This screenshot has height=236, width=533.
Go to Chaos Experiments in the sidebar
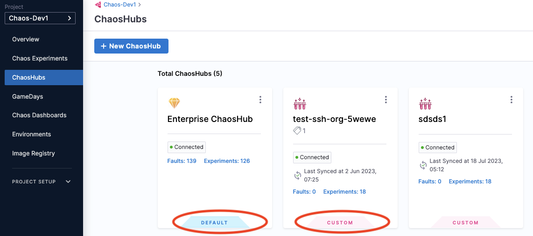pos(40,58)
